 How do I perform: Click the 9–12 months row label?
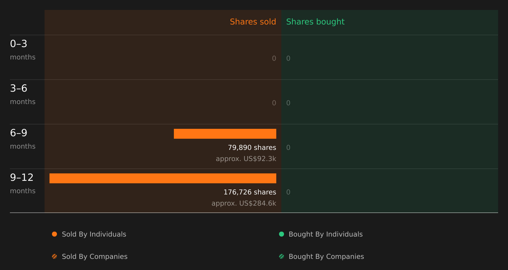(x=23, y=184)
